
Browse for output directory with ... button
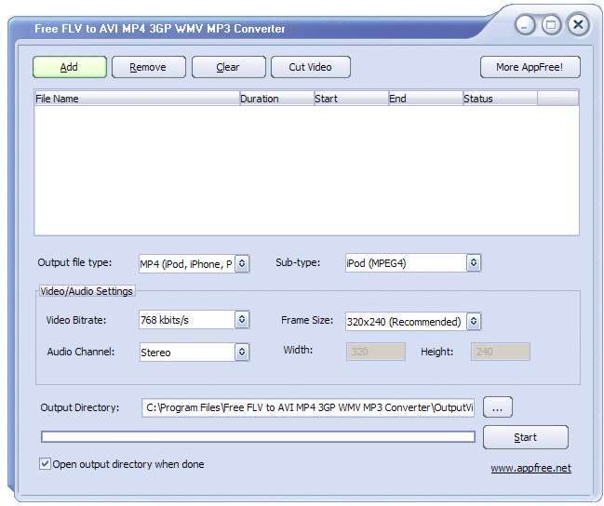point(498,407)
